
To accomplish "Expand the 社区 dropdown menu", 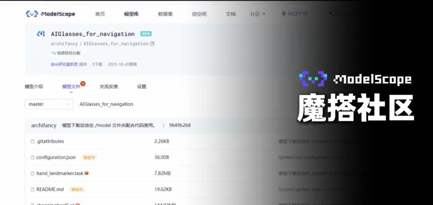I will click(x=258, y=14).
